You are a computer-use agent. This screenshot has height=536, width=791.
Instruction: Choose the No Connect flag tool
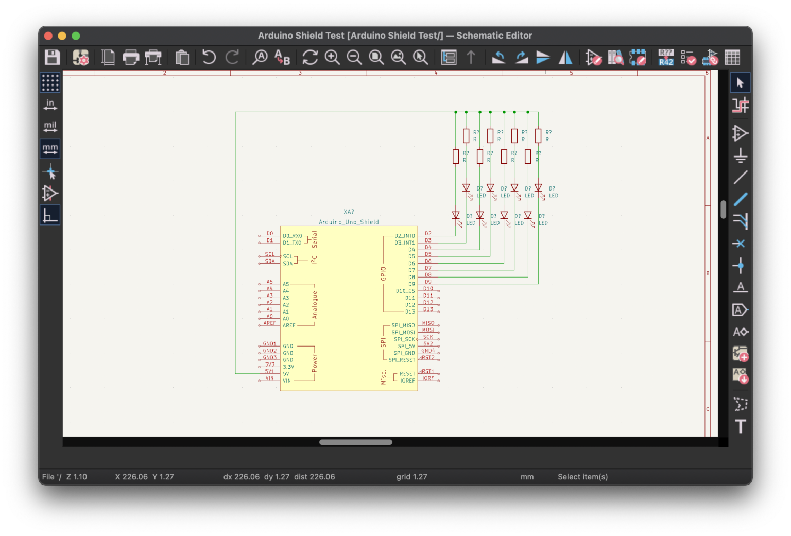coord(740,244)
